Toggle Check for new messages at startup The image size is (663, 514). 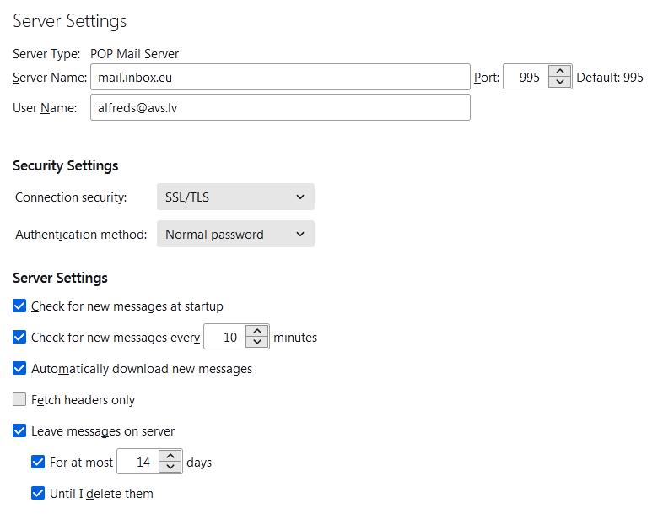click(20, 306)
